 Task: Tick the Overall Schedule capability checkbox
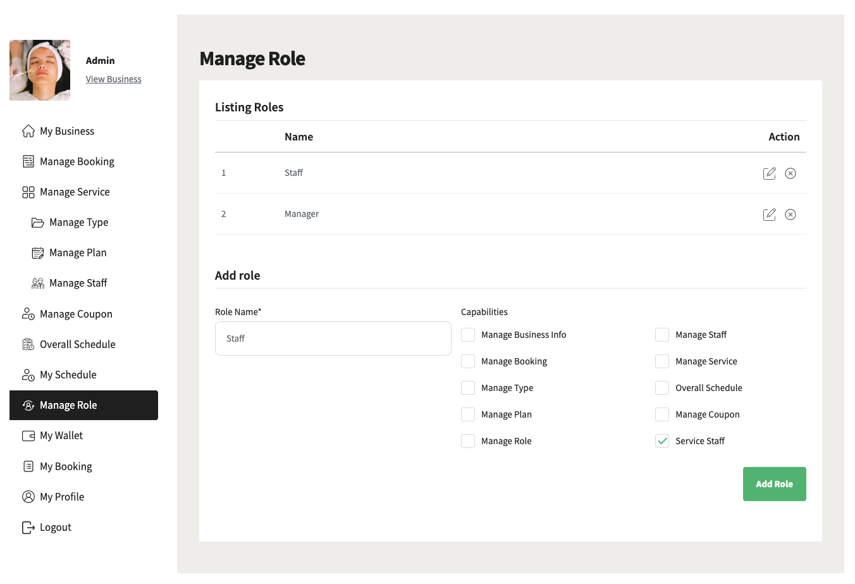click(x=662, y=388)
